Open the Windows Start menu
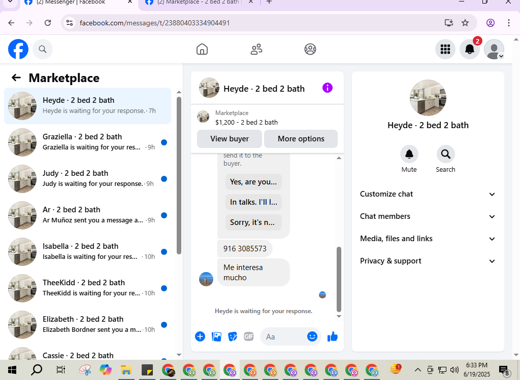Image resolution: width=520 pixels, height=380 pixels. coord(12,370)
